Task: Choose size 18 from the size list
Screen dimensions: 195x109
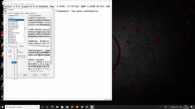Action: pos(14,66)
